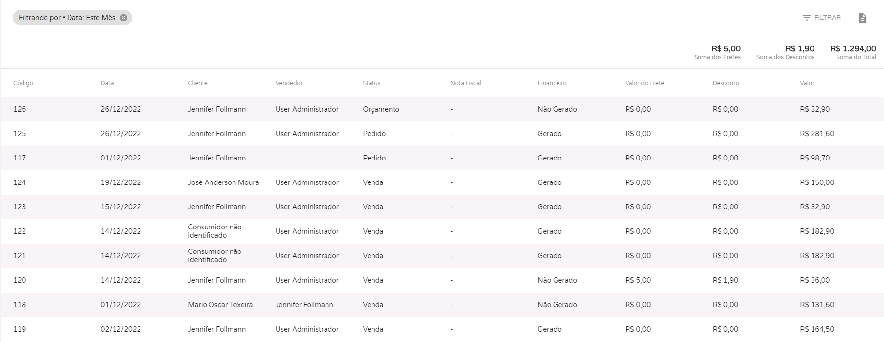Select order 119 dated 02/12/2022
Screen dimensions: 884x342
[x=20, y=329]
